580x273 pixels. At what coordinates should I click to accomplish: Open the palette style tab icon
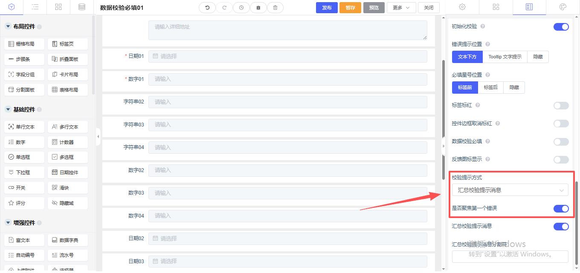point(563,7)
